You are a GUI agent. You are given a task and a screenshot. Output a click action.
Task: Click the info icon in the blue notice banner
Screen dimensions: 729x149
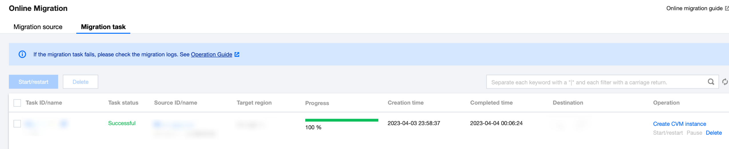(22, 54)
